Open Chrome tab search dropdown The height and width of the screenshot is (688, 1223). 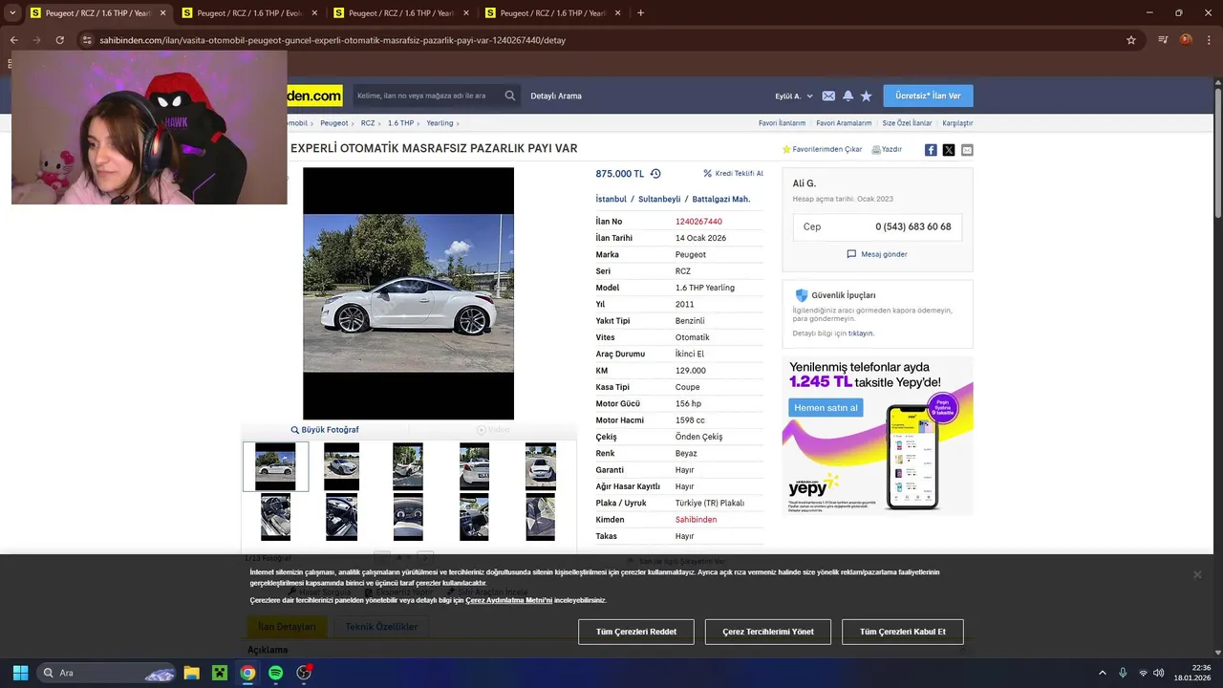point(12,13)
